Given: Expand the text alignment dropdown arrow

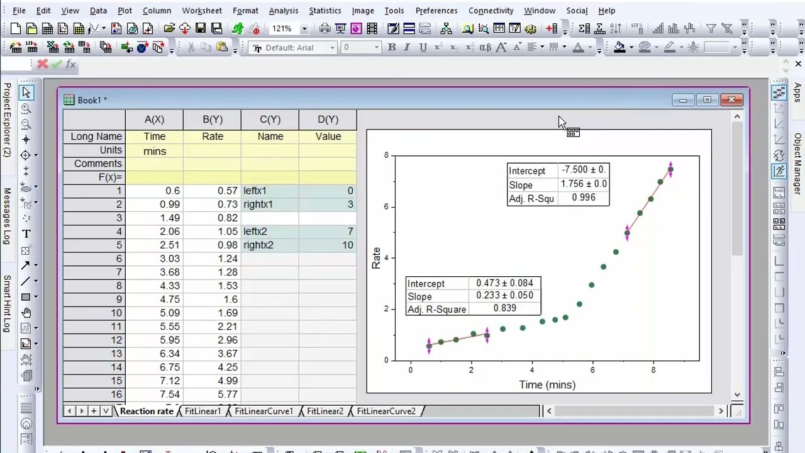Looking at the screenshot, I should (x=542, y=47).
